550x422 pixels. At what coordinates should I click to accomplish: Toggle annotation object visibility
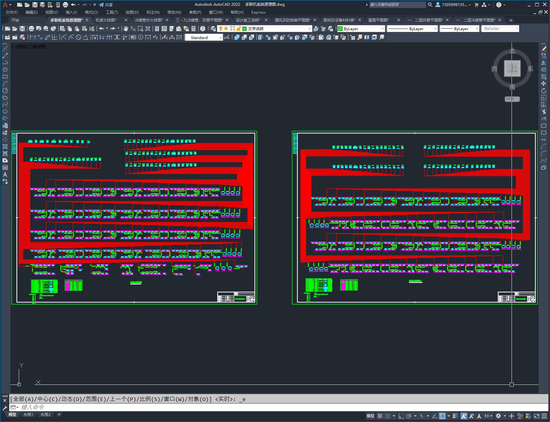click(464, 416)
